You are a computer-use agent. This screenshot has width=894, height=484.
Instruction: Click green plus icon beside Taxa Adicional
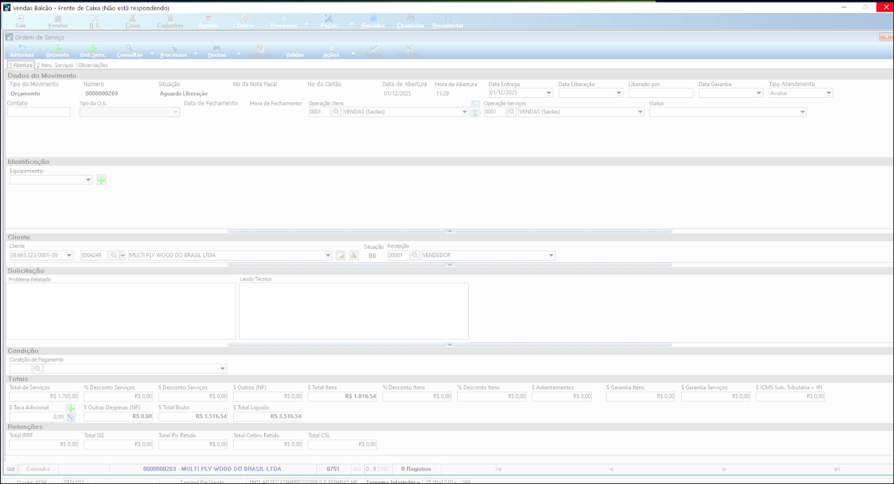71,408
